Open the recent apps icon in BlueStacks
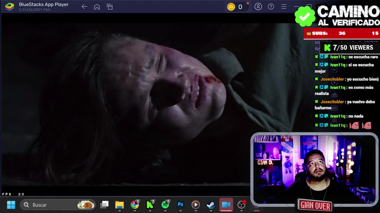The height and width of the screenshot is (213, 380). pos(110,7)
